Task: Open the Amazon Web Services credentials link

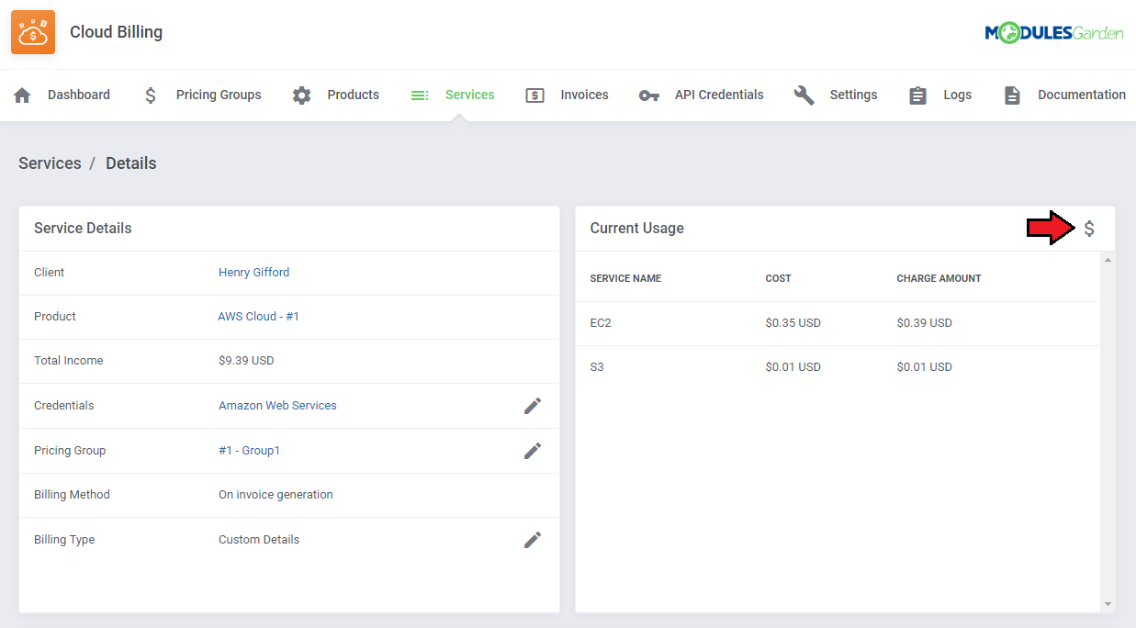Action: click(x=277, y=405)
